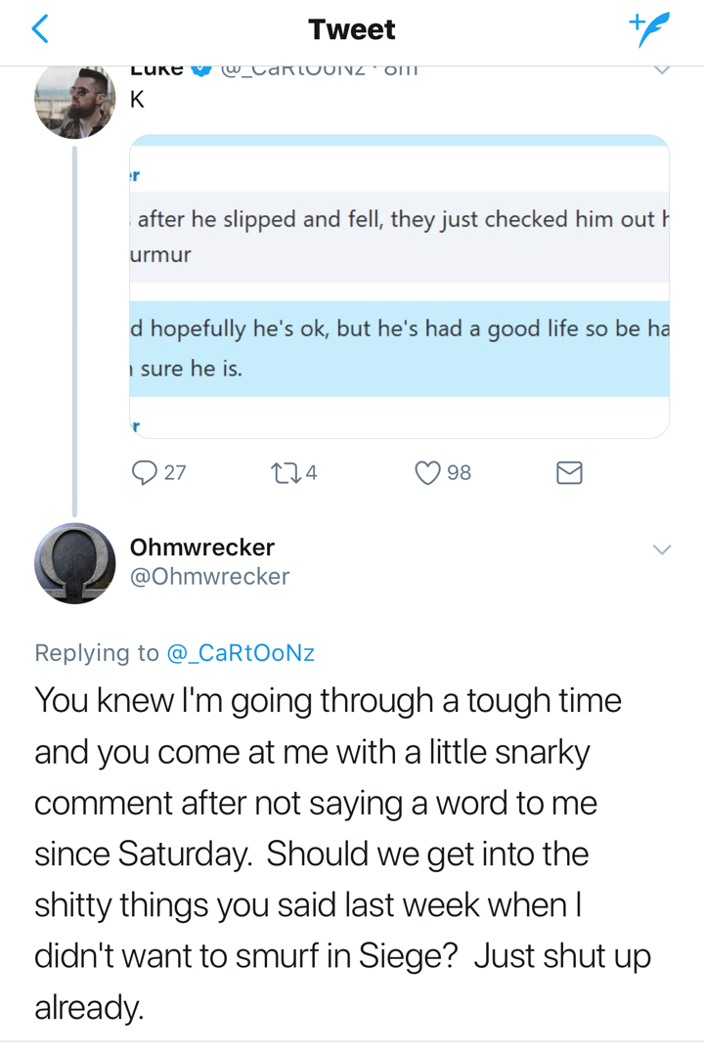Open Luke's bearded profile picture
Image resolution: width=704 pixels, height=1052 pixels.
74,102
